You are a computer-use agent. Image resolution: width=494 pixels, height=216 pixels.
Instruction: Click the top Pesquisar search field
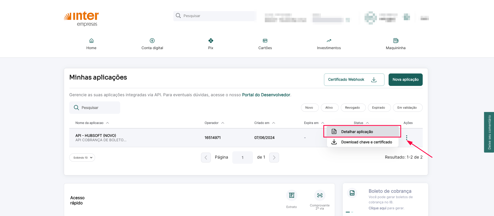coord(215,16)
